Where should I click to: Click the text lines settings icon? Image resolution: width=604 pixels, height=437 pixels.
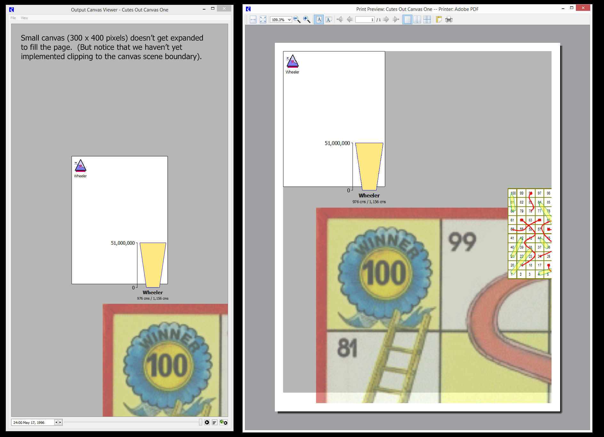(215, 422)
